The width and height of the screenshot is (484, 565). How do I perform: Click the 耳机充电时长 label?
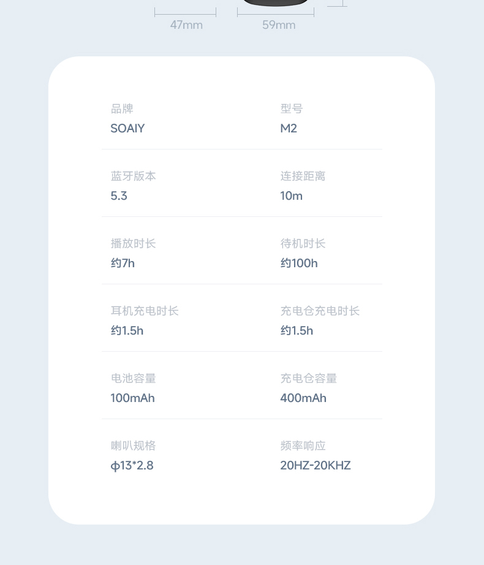coord(145,311)
